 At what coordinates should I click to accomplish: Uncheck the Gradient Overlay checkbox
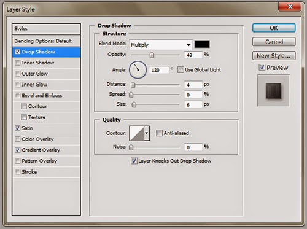pos(18,150)
